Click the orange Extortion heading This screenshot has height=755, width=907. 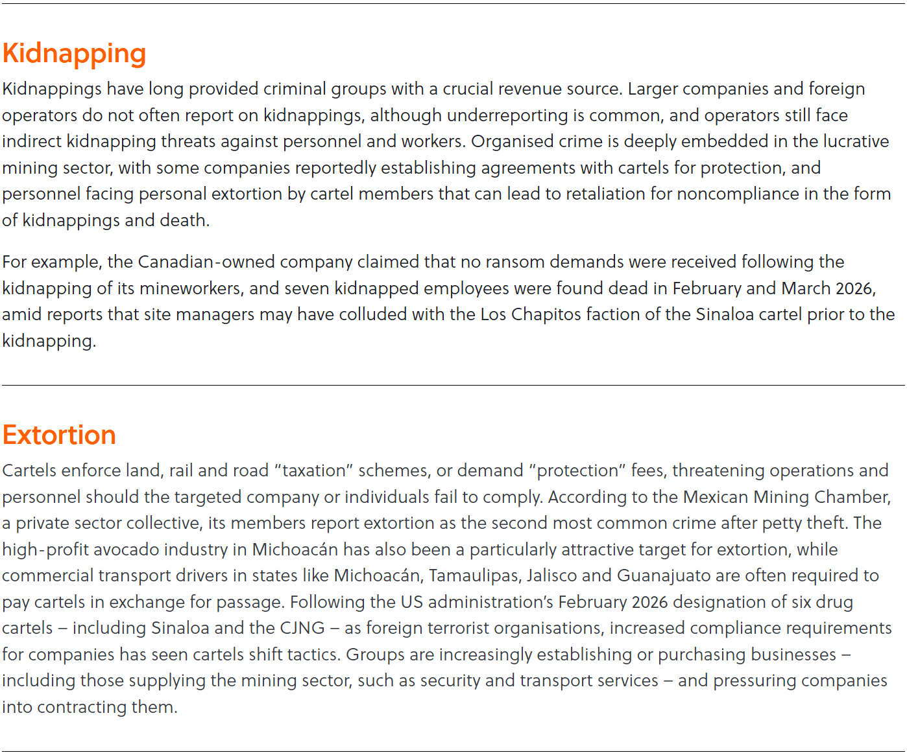point(59,436)
